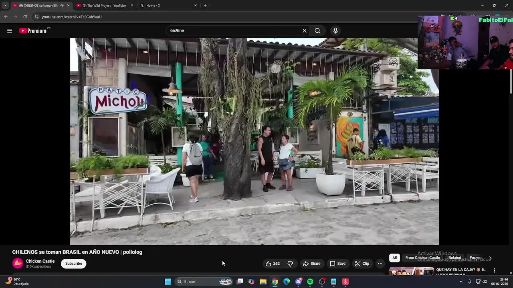Select the All filter chip

point(394,258)
